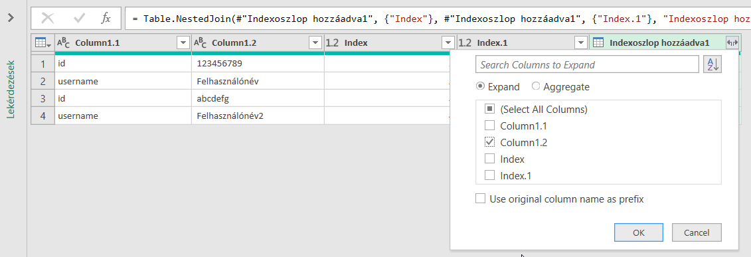
Task: Select row number 3 in the grid
Action: [x=43, y=98]
